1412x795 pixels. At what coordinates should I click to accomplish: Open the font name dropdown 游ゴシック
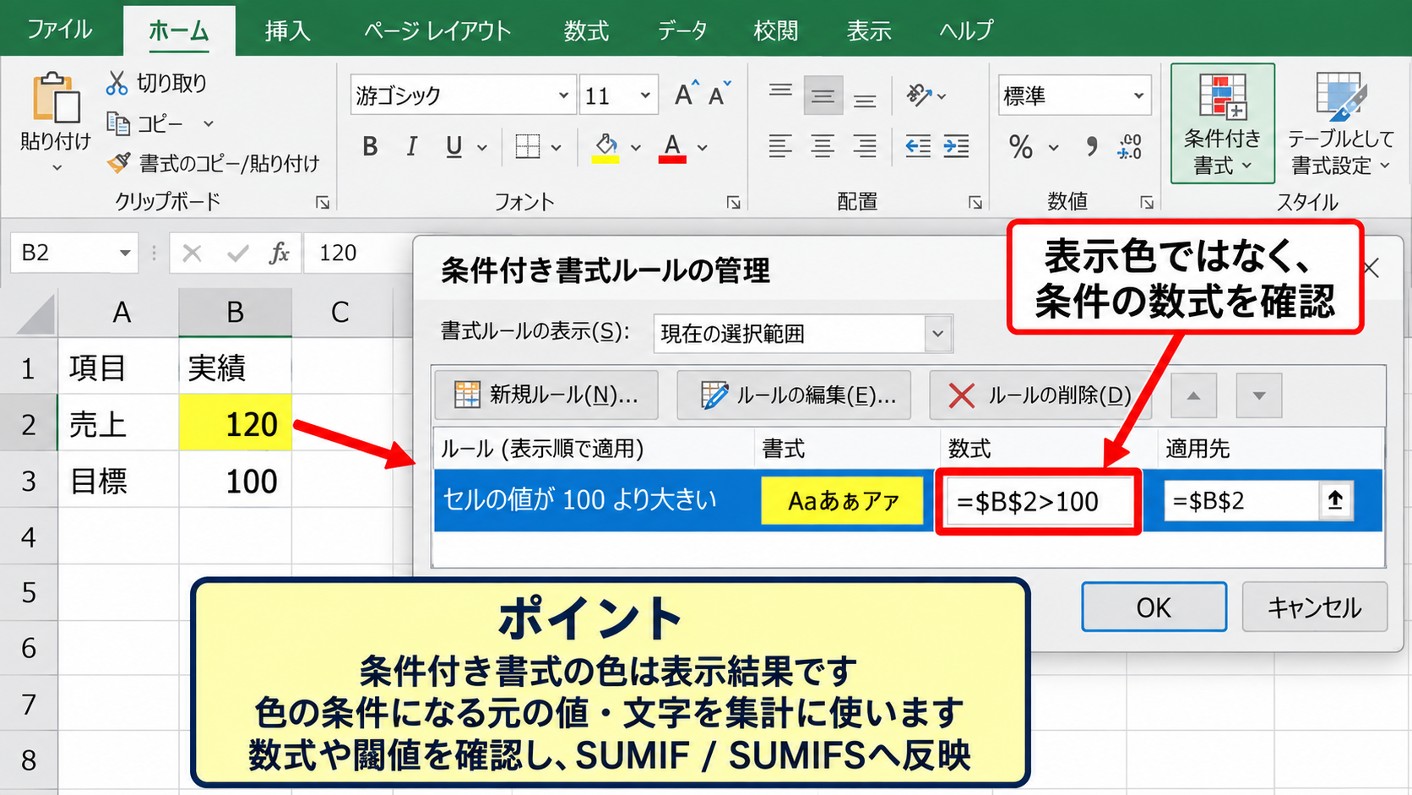click(x=563, y=95)
